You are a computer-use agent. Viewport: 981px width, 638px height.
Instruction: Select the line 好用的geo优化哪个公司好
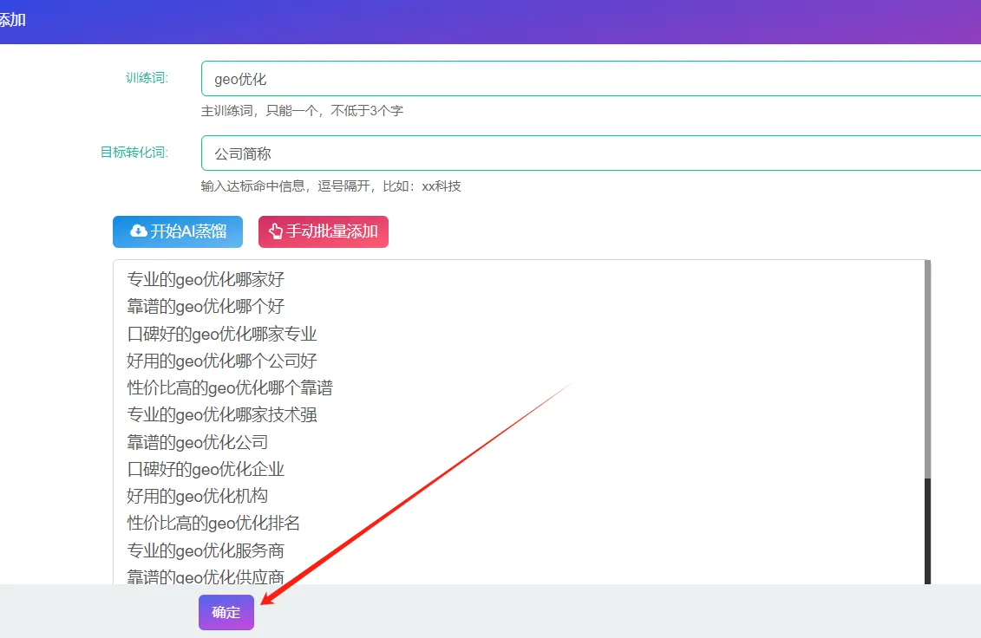[x=222, y=361]
